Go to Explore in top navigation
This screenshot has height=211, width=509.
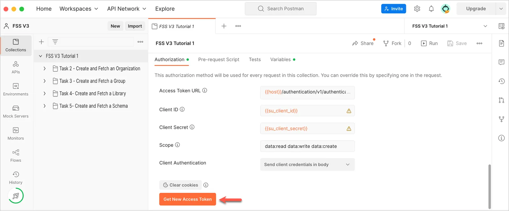click(165, 9)
